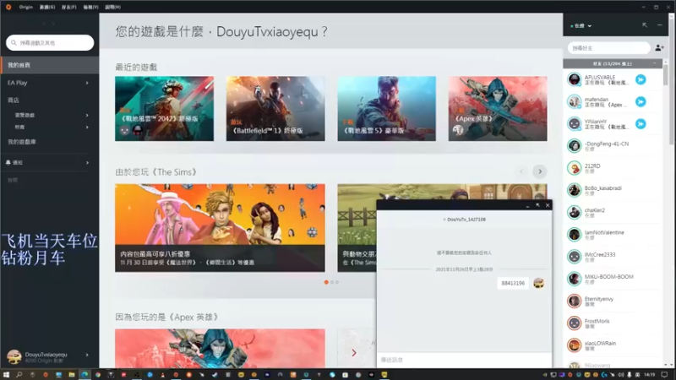
Task: Click the game search field in sidebar
Action: pyautogui.click(x=50, y=43)
